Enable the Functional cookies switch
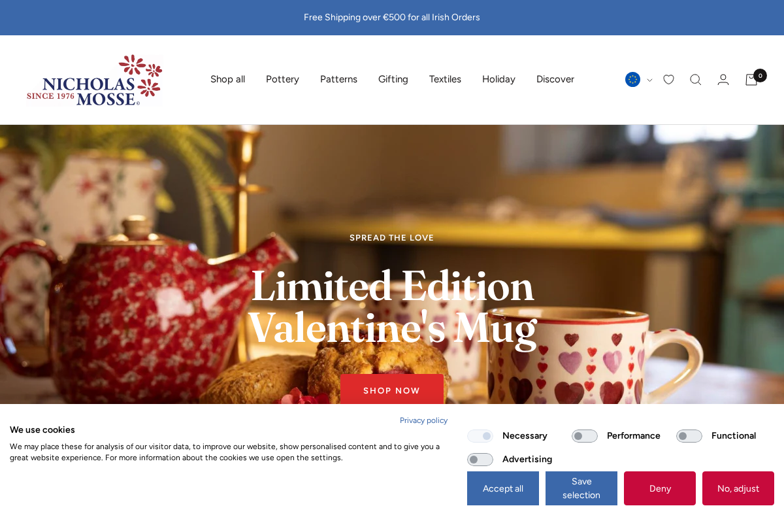 [x=689, y=436]
